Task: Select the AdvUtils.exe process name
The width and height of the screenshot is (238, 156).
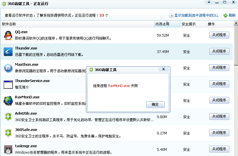Action: tap(26, 114)
